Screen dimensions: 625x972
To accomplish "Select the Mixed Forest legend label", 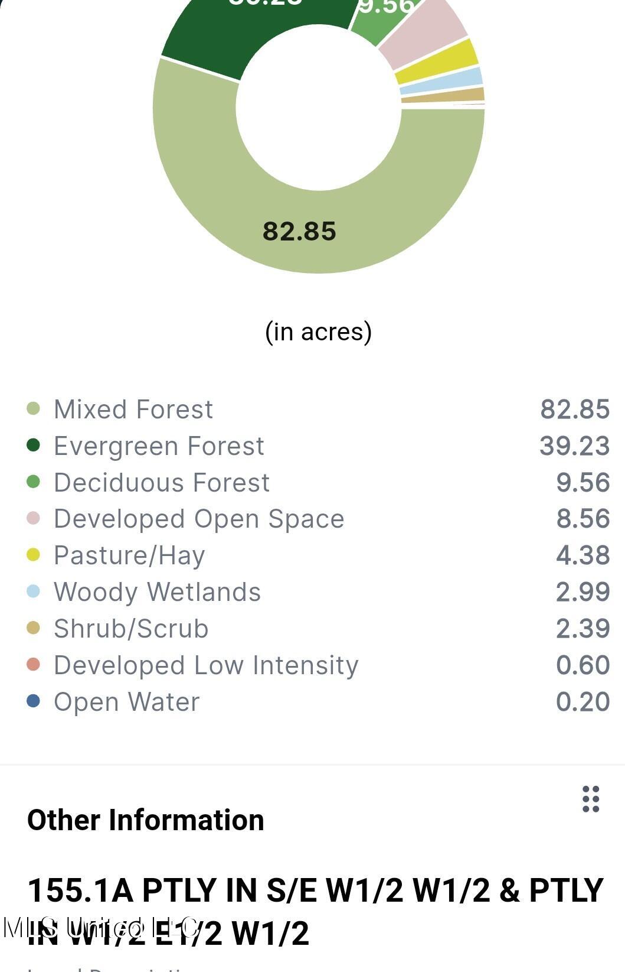I will 133,409.
